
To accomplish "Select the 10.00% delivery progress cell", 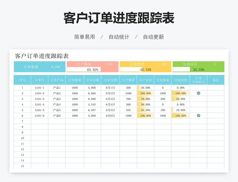I will click(x=181, y=110).
